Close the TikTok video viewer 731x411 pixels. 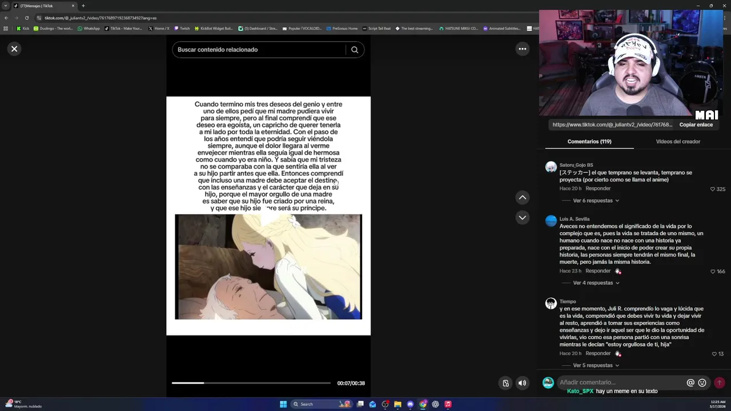(14, 49)
